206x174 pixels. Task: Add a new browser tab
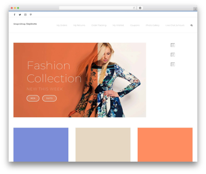tap(195, 9)
